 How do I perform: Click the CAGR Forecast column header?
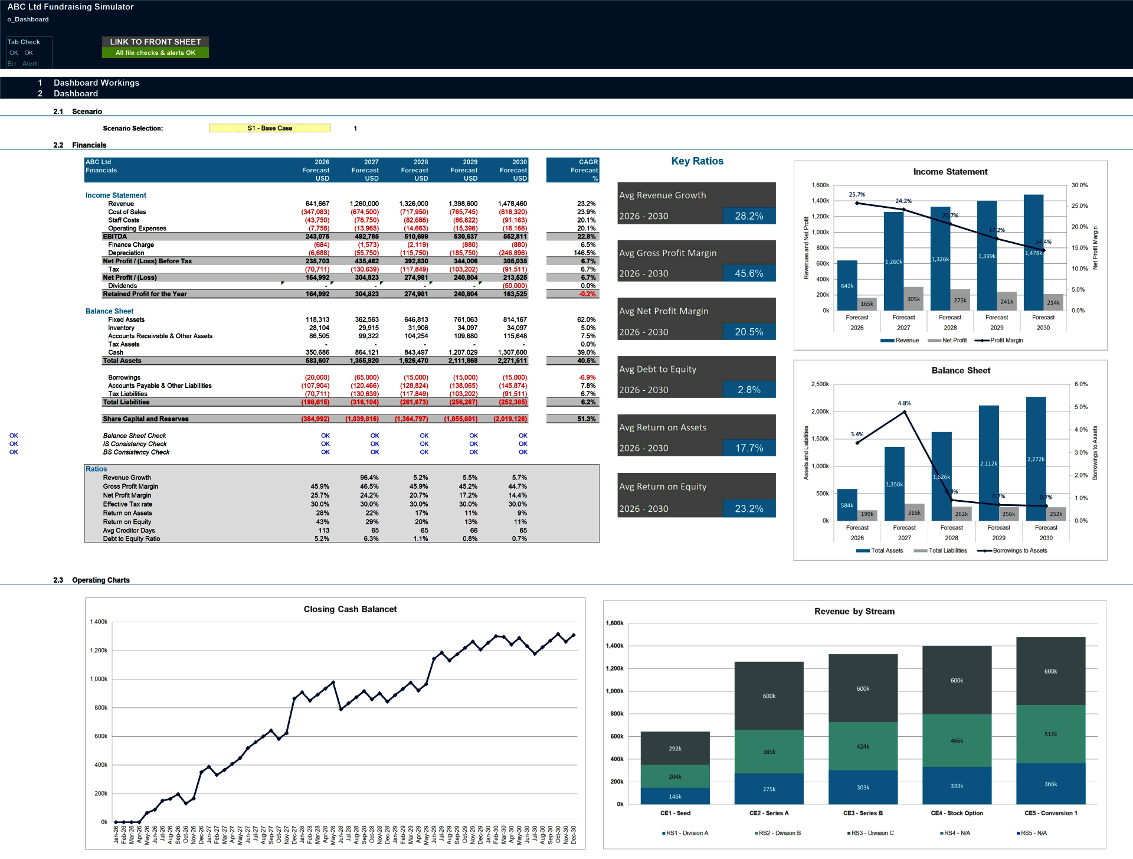(572, 170)
